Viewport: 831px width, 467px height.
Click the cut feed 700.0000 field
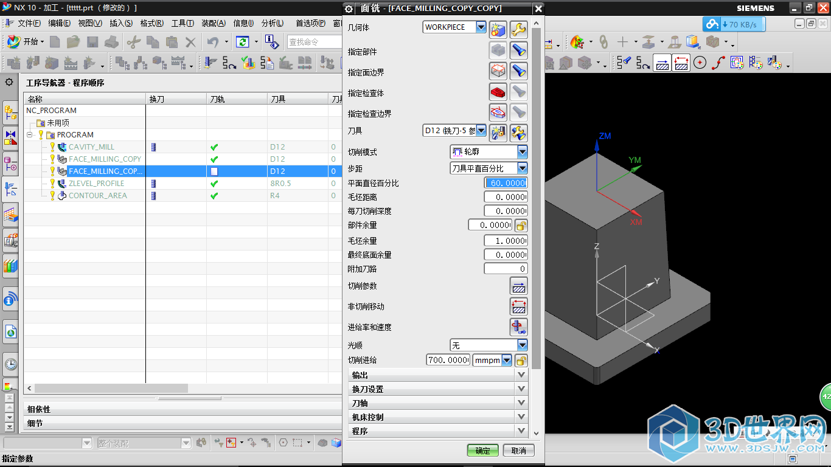tap(448, 360)
